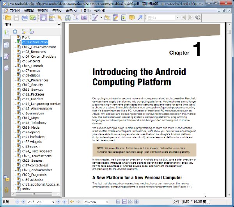Viewport: 234px width, 207px height.
Task: Open the find options dropdown arrow
Action: pyautogui.click(x=177, y=17)
